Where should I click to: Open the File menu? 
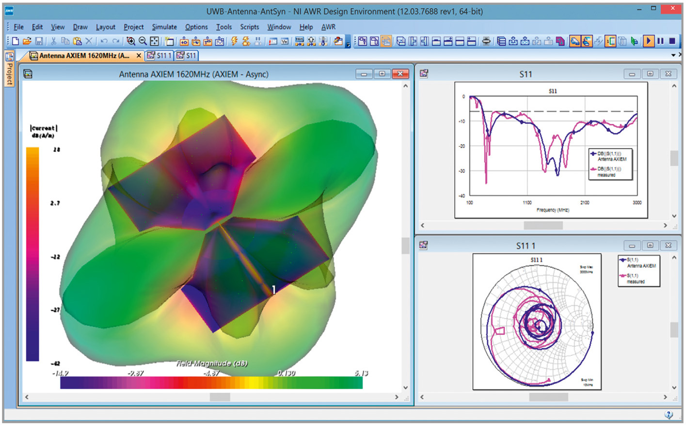click(x=19, y=27)
